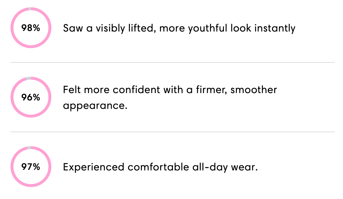343x199 pixels.
Task: Select 'Saw a visibly lifted' statement text
Action: click(x=179, y=28)
